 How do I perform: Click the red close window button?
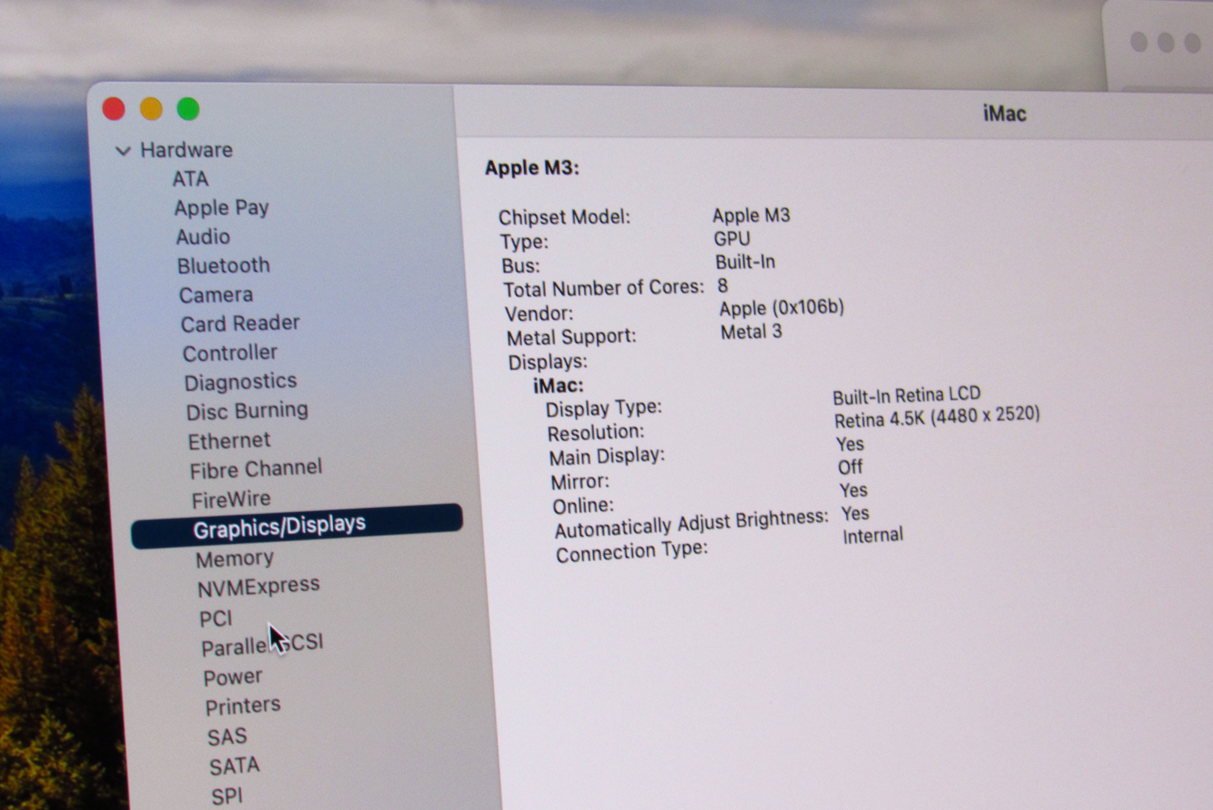tap(114, 109)
